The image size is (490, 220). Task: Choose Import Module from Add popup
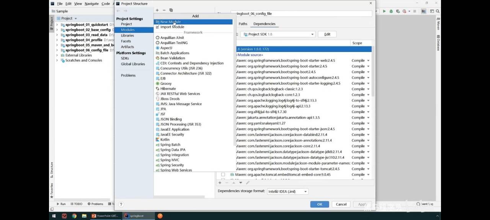193,27
